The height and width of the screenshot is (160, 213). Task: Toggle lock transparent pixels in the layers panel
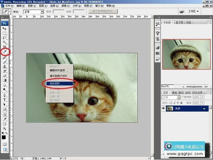click(x=171, y=102)
